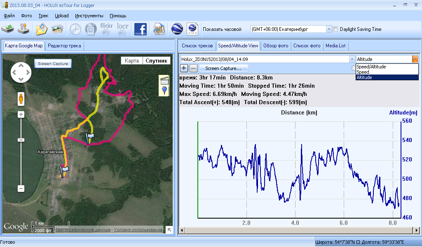Click the geotag photo globe icon
422x247 pixels.
point(91,29)
